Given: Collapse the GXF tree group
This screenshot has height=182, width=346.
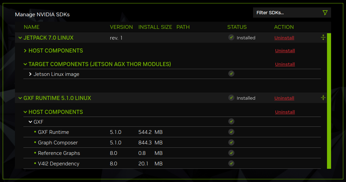Looking at the screenshot, I should 31,122.
